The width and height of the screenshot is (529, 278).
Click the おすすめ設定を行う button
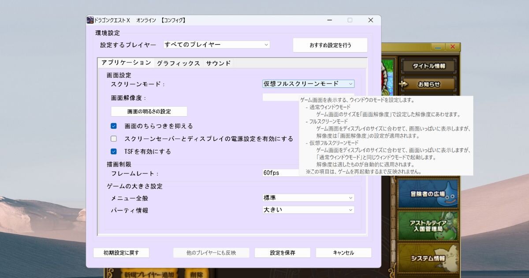(330, 45)
